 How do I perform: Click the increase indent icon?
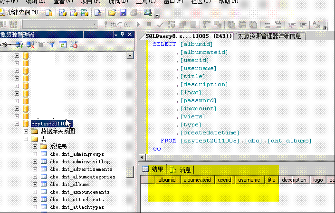click(303, 25)
